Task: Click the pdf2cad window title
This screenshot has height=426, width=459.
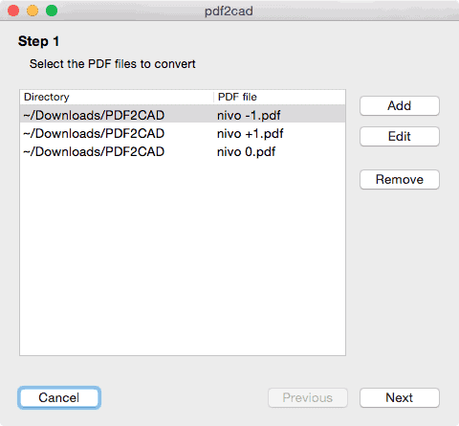Action: tap(229, 11)
